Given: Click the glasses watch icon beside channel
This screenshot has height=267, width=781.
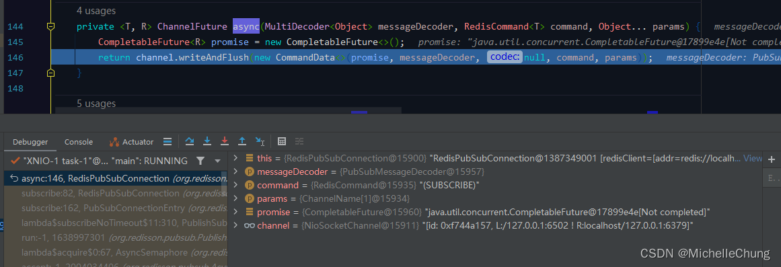Looking at the screenshot, I should (249, 226).
